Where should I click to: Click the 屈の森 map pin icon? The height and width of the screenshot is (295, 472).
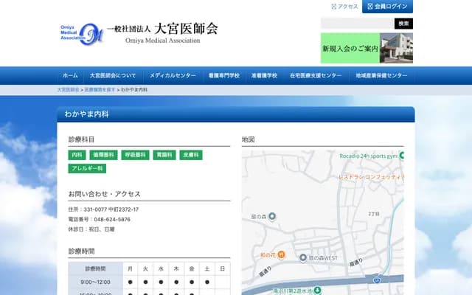[x=272, y=216]
